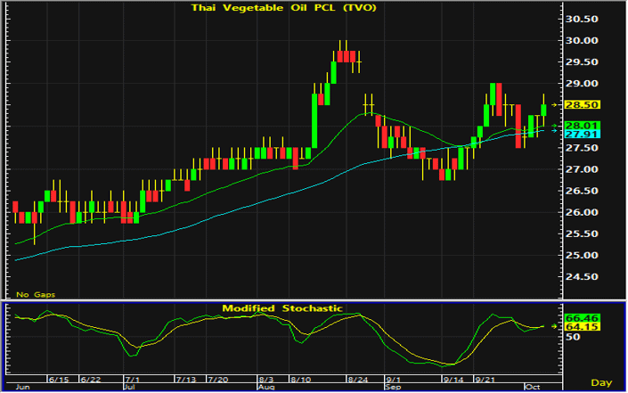Click the 29.00 price axis label
The width and height of the screenshot is (628, 393).
(582, 84)
